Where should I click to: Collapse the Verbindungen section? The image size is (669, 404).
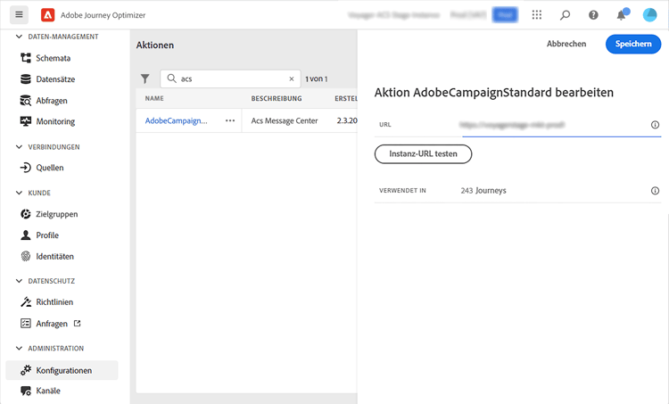[x=19, y=147]
